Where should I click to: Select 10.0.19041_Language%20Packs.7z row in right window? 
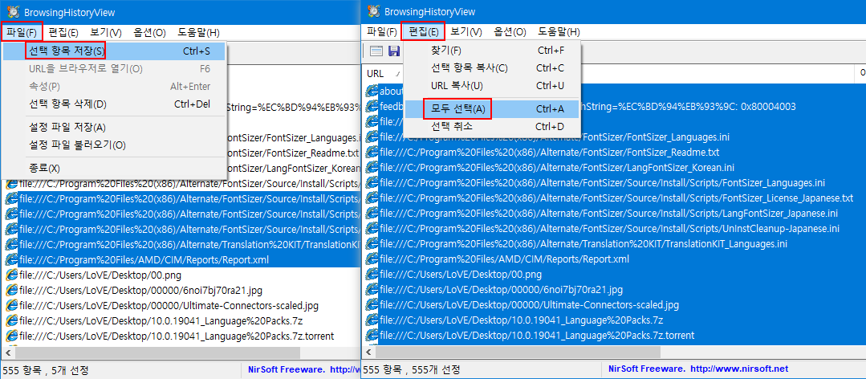point(522,320)
